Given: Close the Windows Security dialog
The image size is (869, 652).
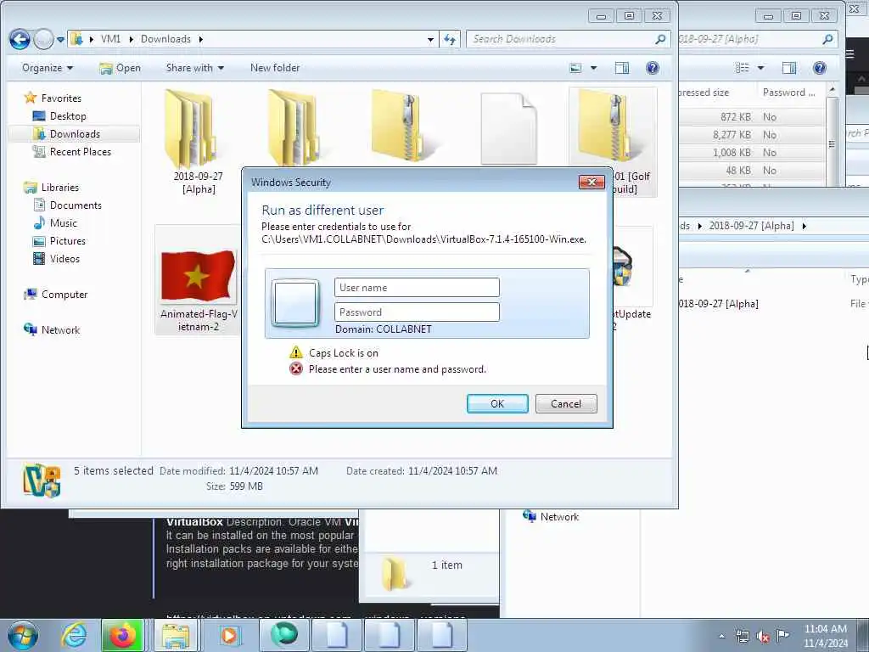Looking at the screenshot, I should (591, 182).
